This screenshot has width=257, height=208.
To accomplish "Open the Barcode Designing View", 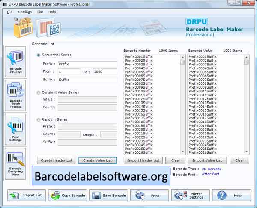I will [15, 164].
